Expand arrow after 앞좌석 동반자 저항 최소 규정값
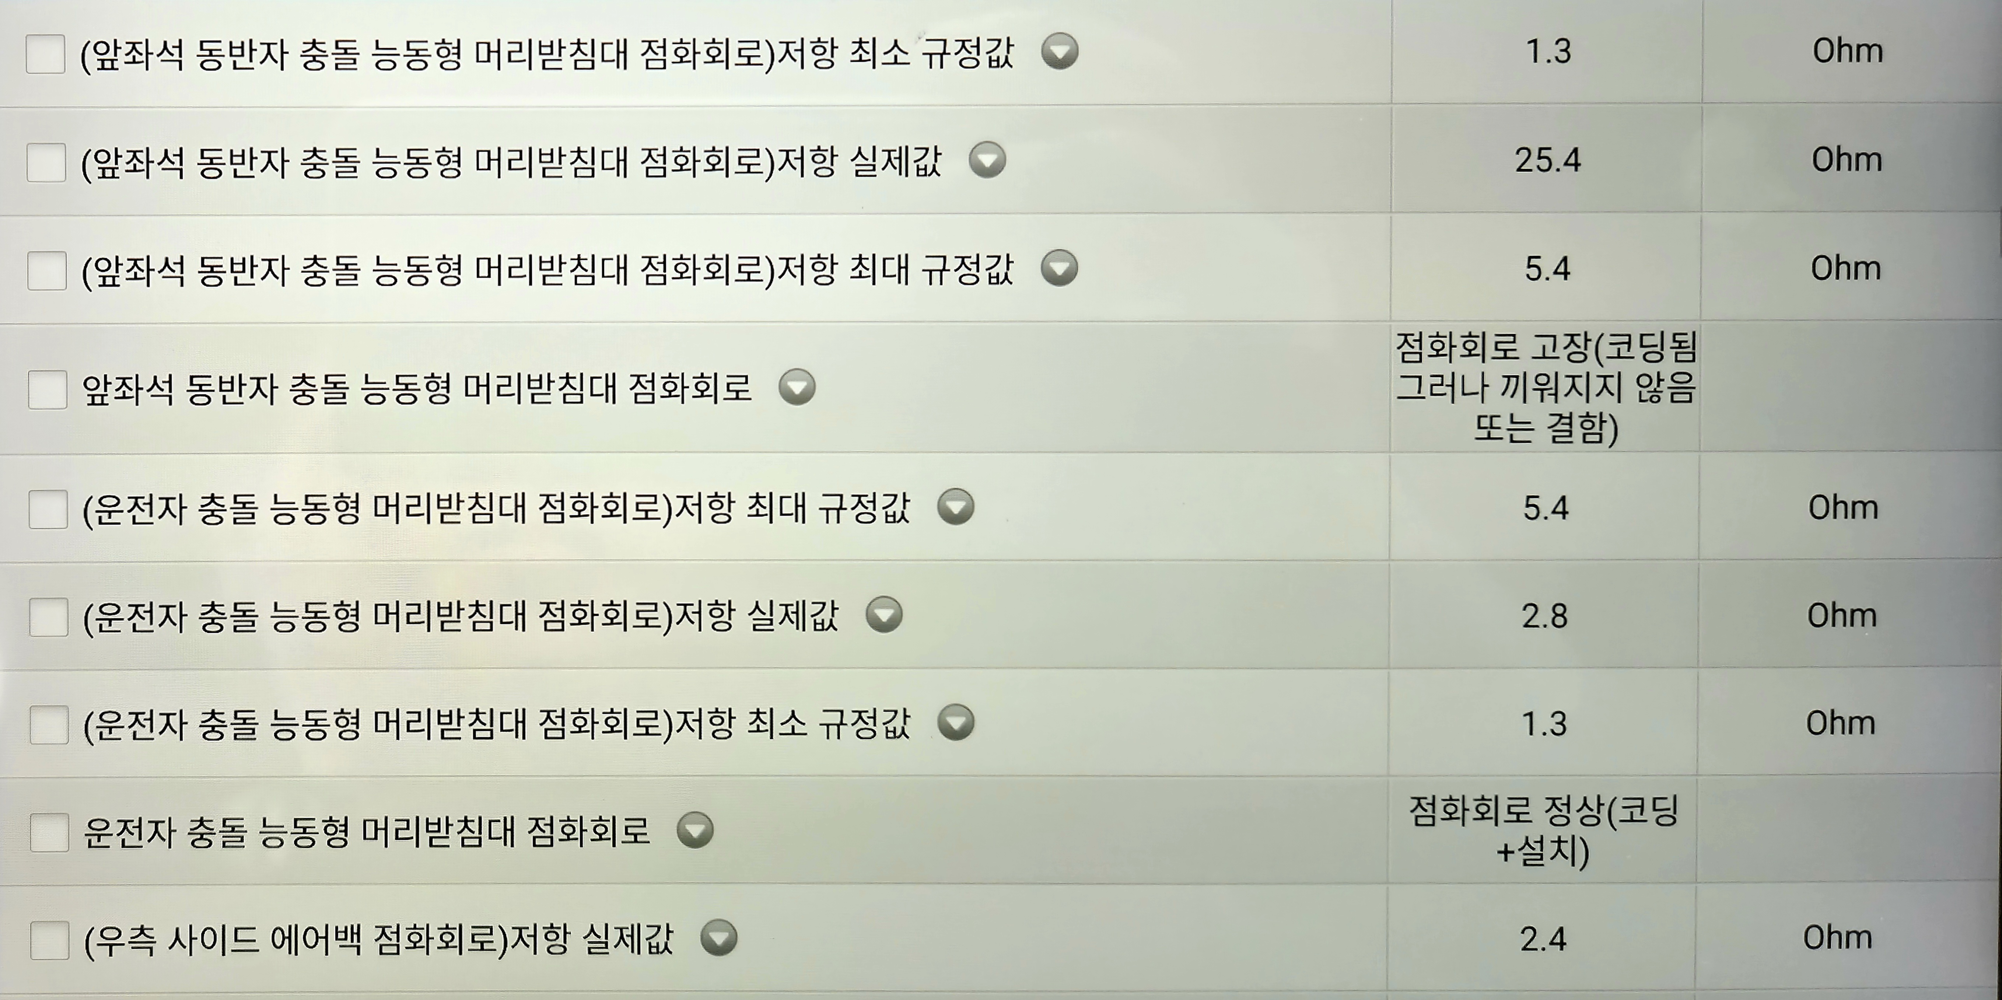The width and height of the screenshot is (2002, 1000). (x=1059, y=51)
